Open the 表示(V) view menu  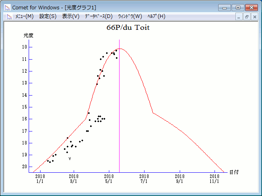point(71,16)
